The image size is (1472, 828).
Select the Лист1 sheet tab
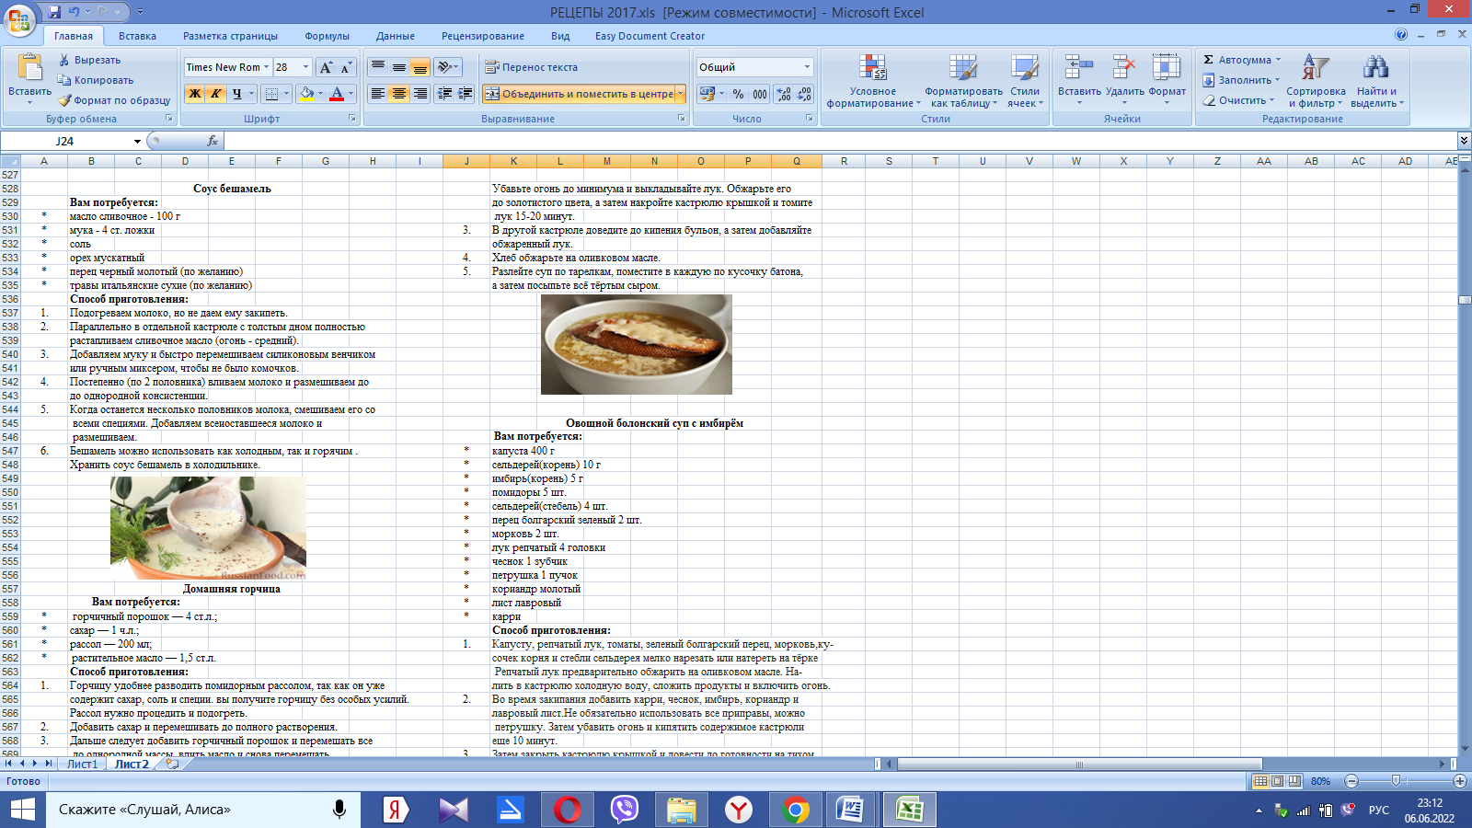point(82,764)
